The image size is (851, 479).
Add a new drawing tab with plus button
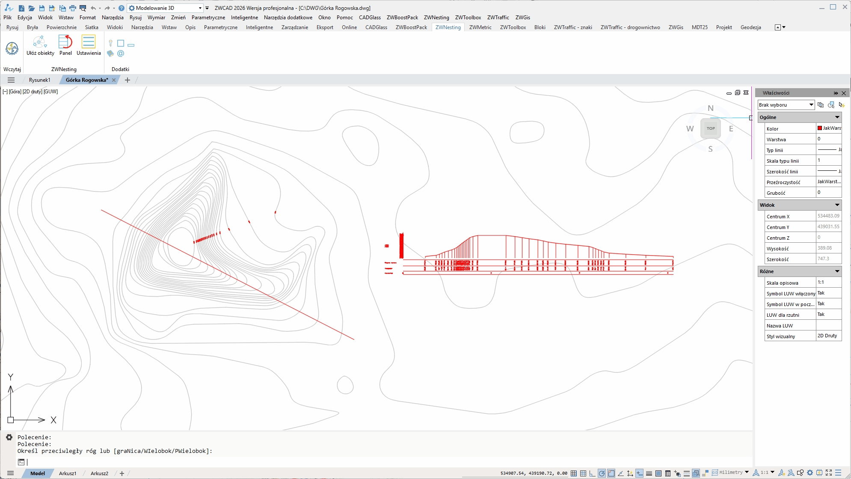click(127, 80)
